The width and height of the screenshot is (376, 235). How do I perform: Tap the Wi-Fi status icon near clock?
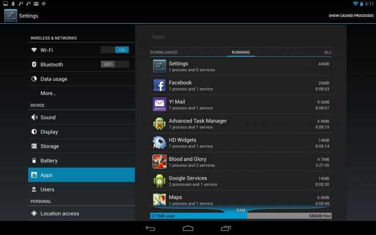[355, 3]
